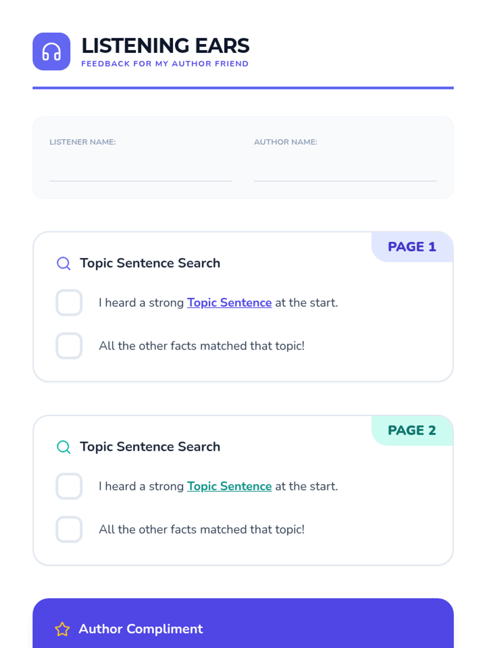Click the purple magnifier icon in Page 1
The height and width of the screenshot is (648, 486).
tap(64, 263)
